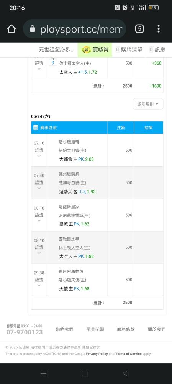Open the 購牌清單 tab
The width and height of the screenshot is (172, 384).
pos(129,50)
